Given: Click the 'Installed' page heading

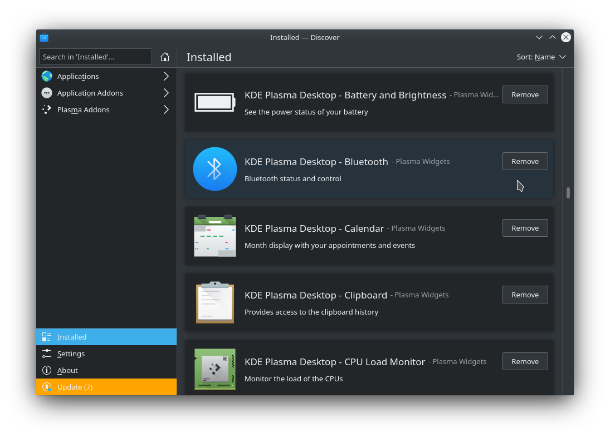Looking at the screenshot, I should coord(209,57).
